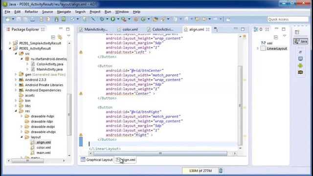Open the Navigate menu
Image resolution: width=313 pixels, height=176 pixels.
click(64, 12)
